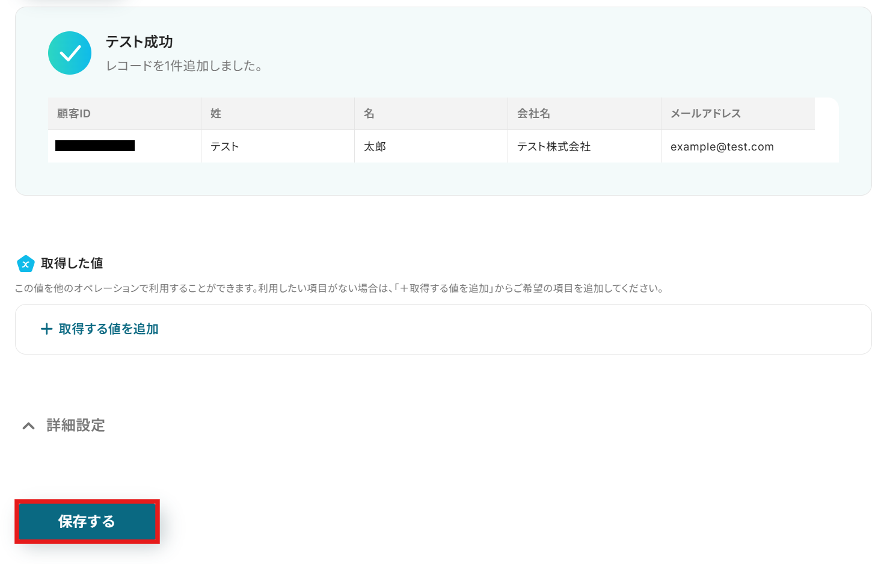Select the 姓 column header
The width and height of the screenshot is (890, 564).
[278, 114]
